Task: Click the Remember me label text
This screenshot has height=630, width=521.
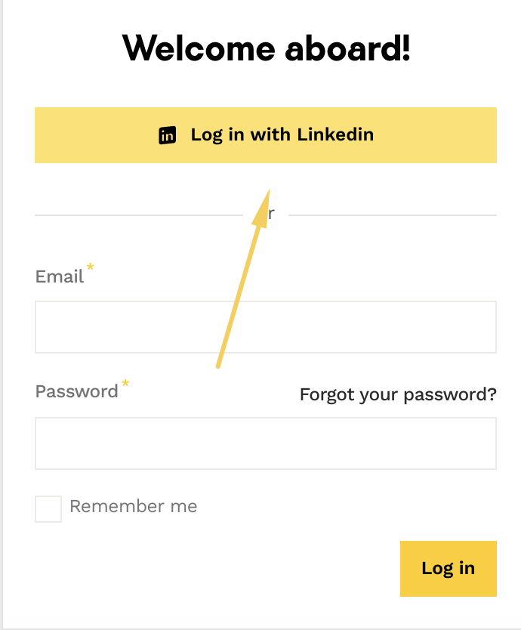Action: point(133,506)
